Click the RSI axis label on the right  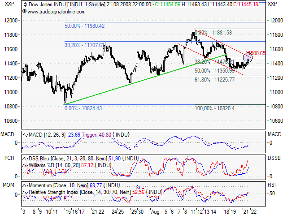click(x=272, y=185)
